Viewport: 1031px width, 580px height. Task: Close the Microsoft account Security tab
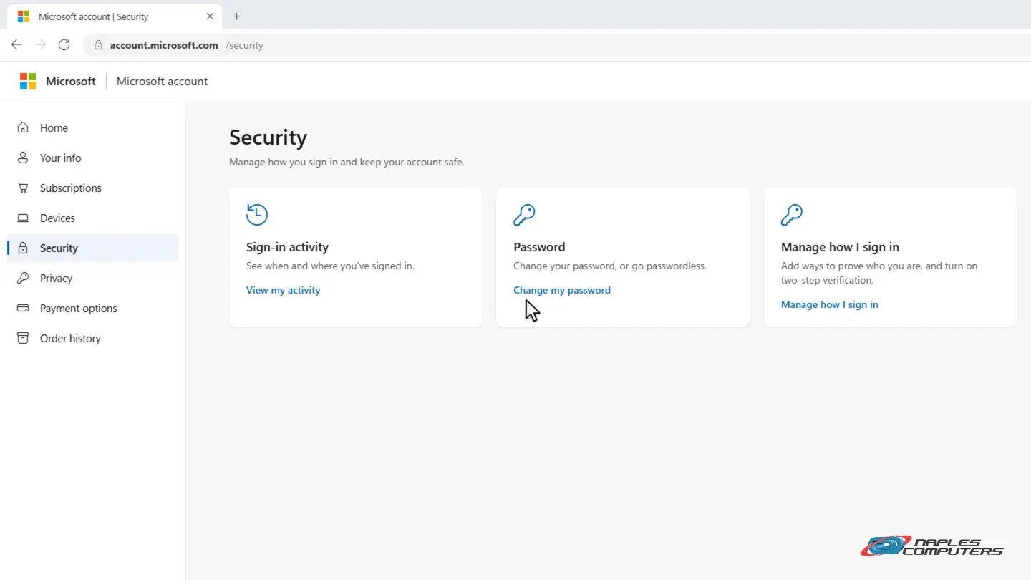pyautogui.click(x=210, y=16)
